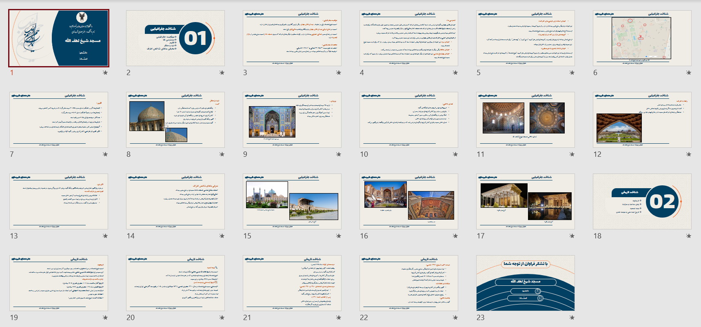Click the transition star icon under slide 10
Screen dimensions: 701x327
point(455,154)
